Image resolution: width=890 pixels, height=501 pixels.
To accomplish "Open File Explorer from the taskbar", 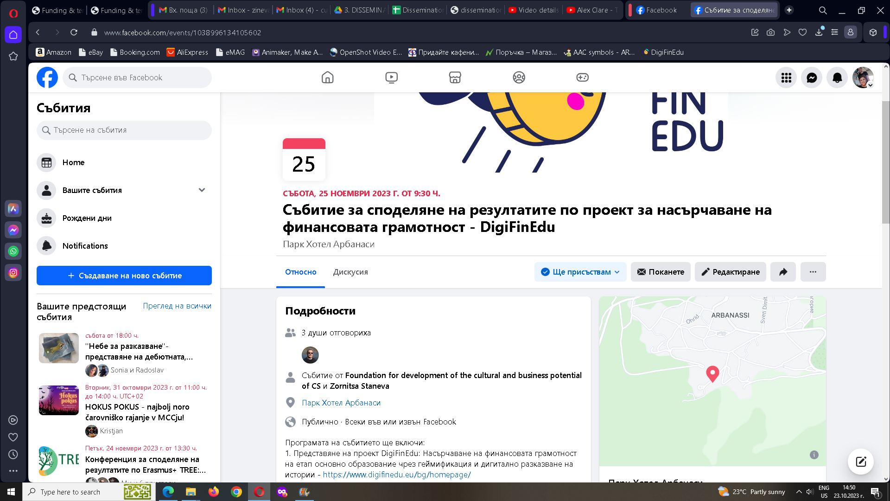I will [x=191, y=492].
